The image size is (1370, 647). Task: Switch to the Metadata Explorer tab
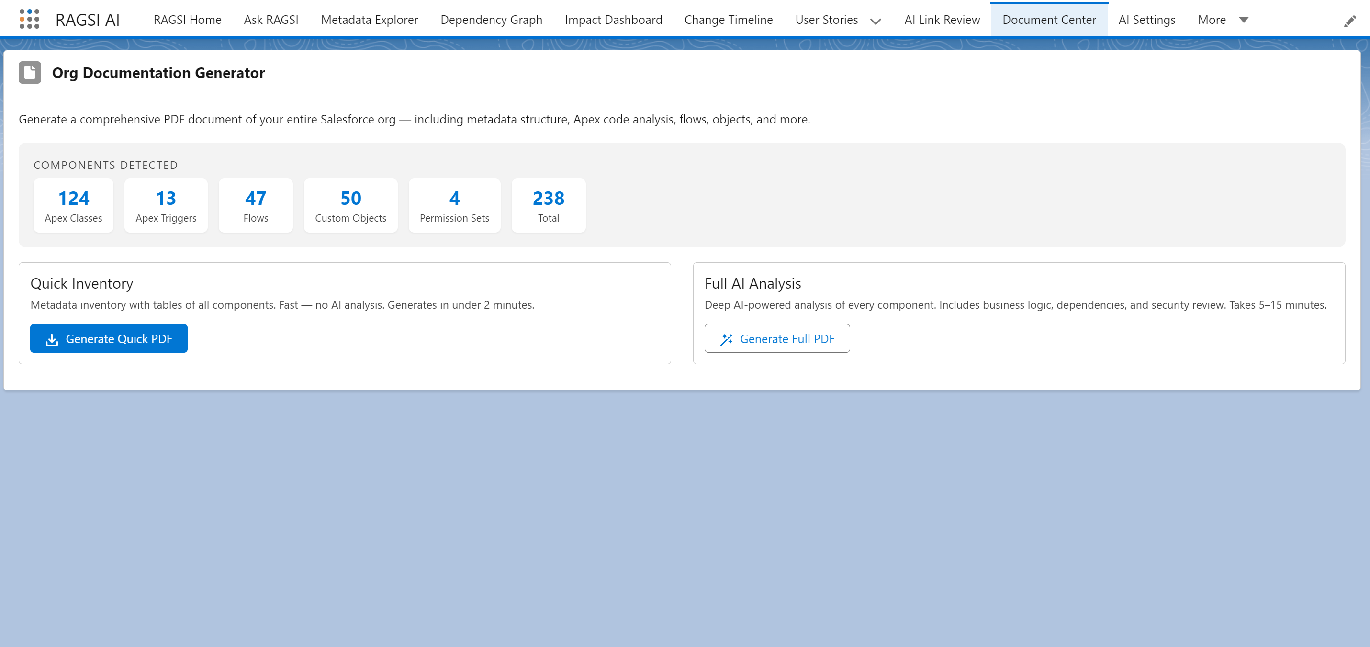[x=369, y=20]
